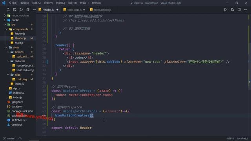251x141 pixels.
Task: Click the eye icon in status bar
Action: coord(20,138)
